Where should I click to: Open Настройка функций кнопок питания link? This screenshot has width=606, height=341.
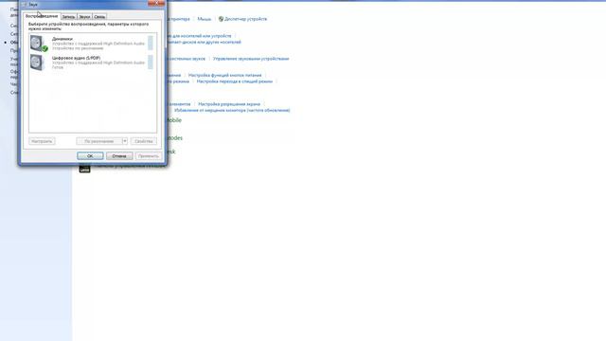(x=224, y=75)
